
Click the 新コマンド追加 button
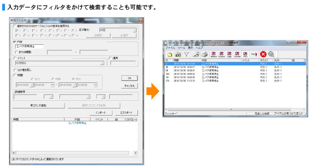39,105
